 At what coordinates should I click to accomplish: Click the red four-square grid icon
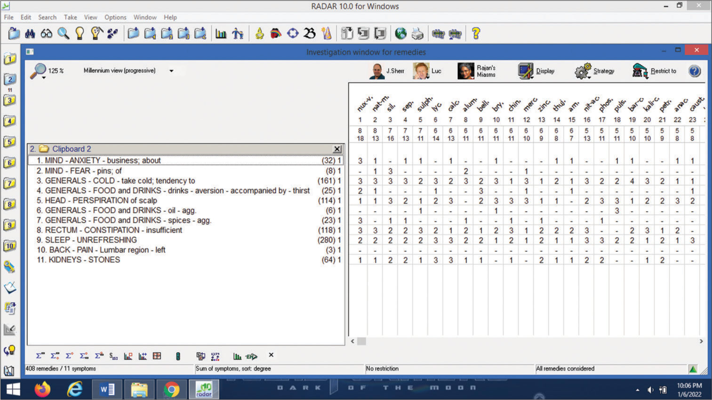click(x=157, y=356)
